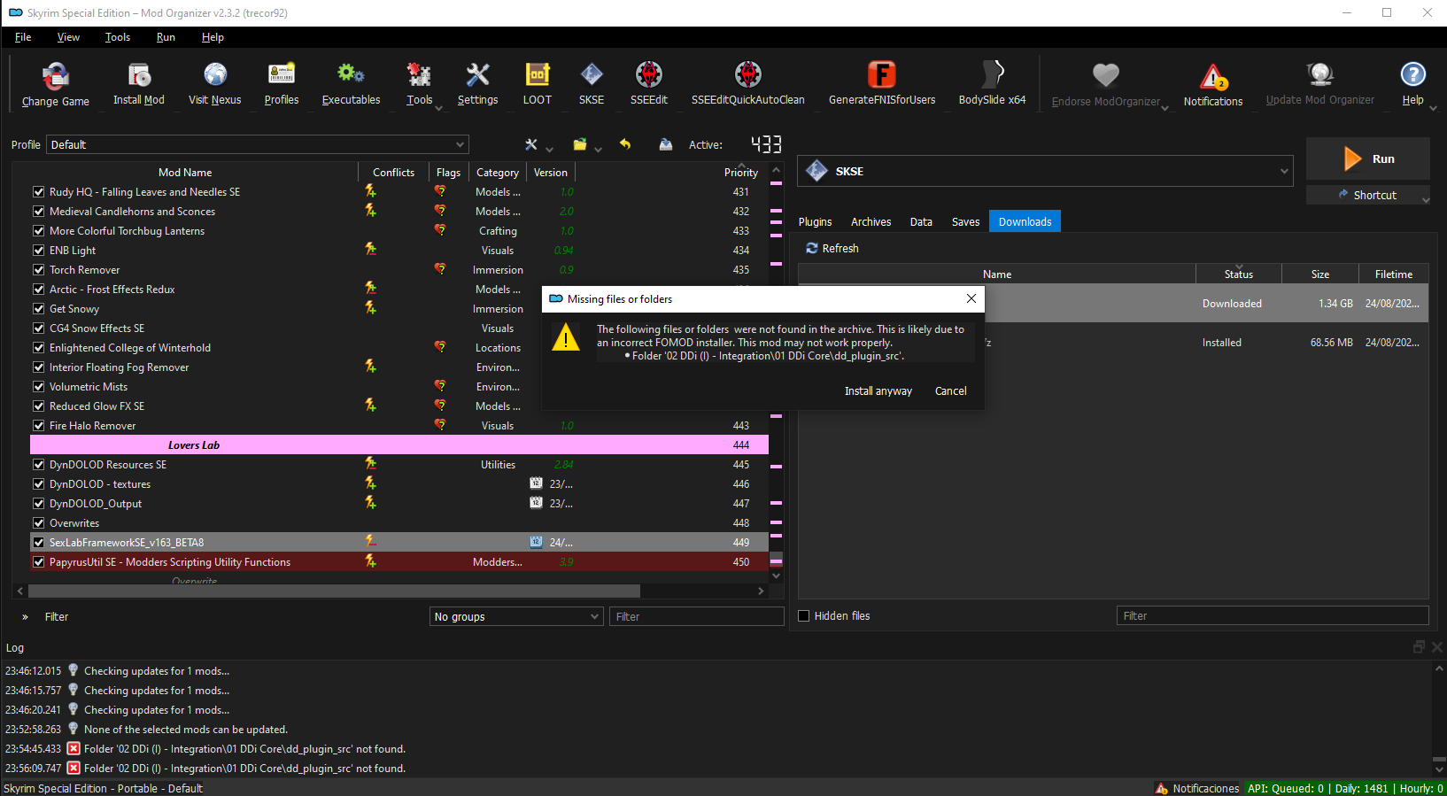This screenshot has height=796, width=1447.
Task: Open the Help question mark icon
Action: 1413,74
